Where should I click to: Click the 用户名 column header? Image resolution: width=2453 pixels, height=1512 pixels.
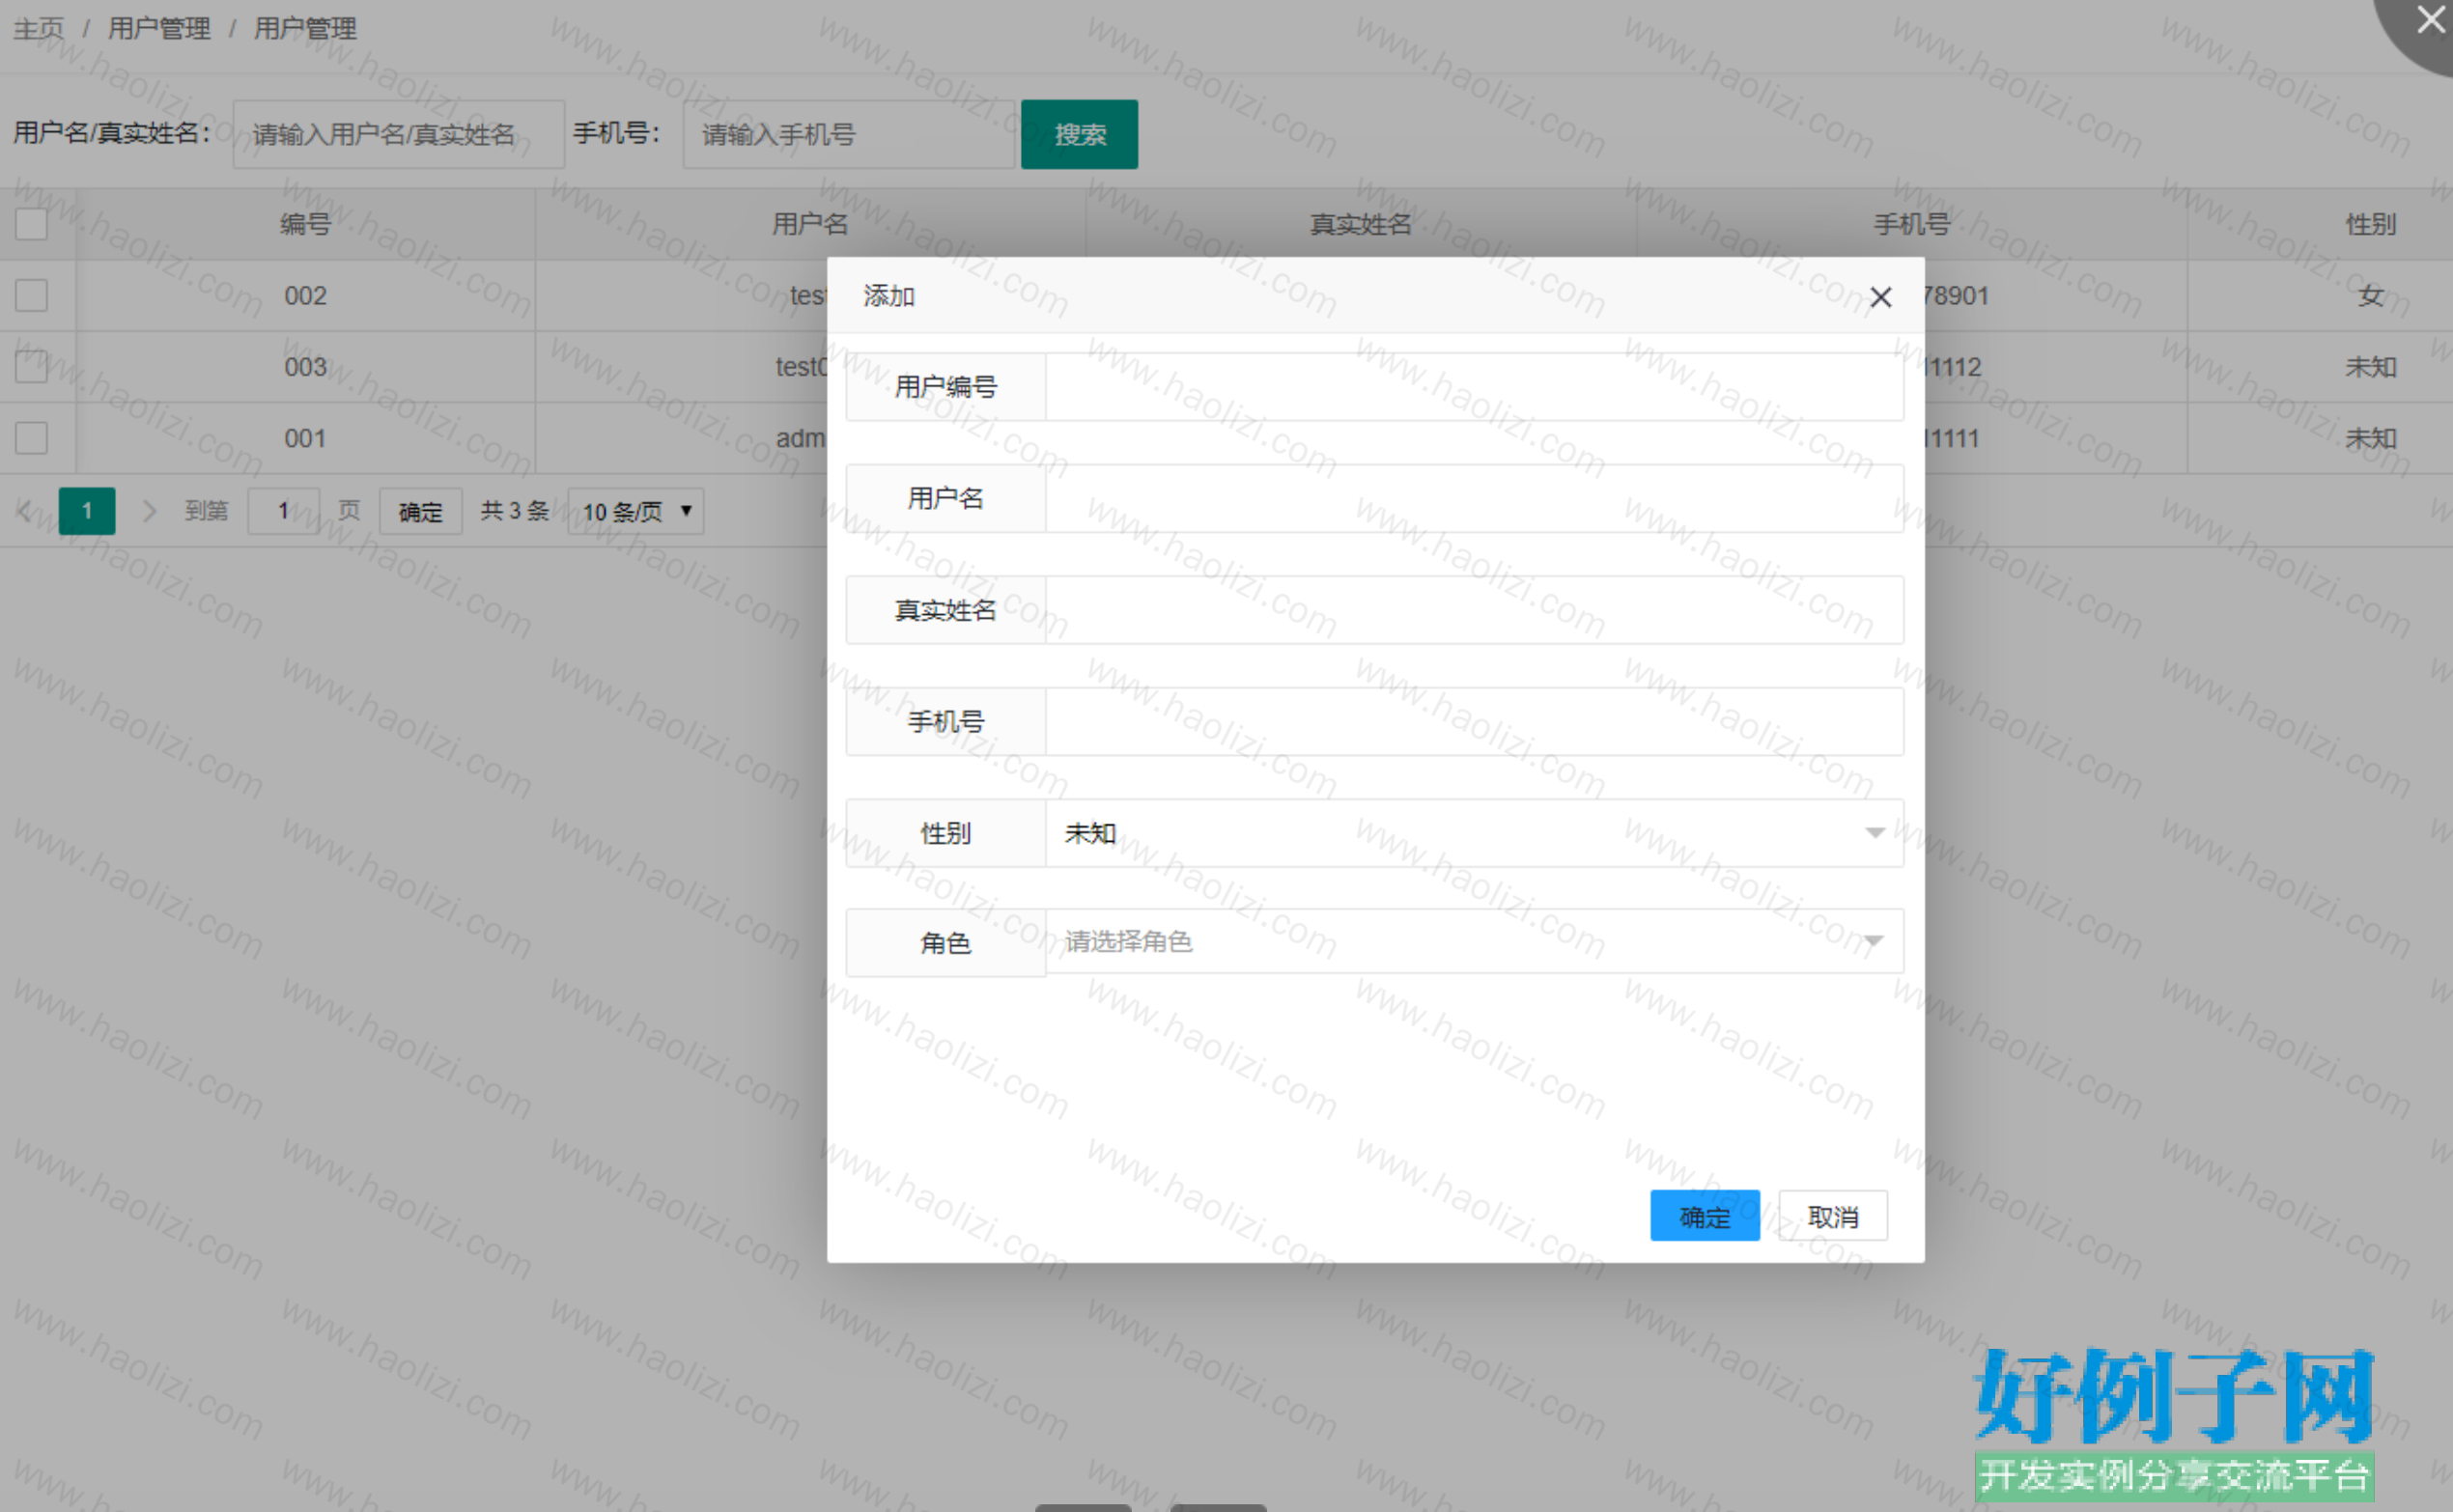[810, 224]
